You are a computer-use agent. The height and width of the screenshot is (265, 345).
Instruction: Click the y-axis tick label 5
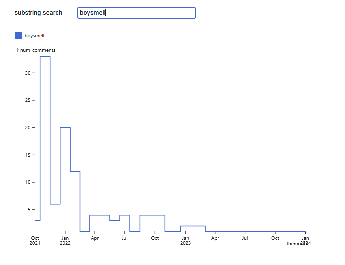coord(29,210)
